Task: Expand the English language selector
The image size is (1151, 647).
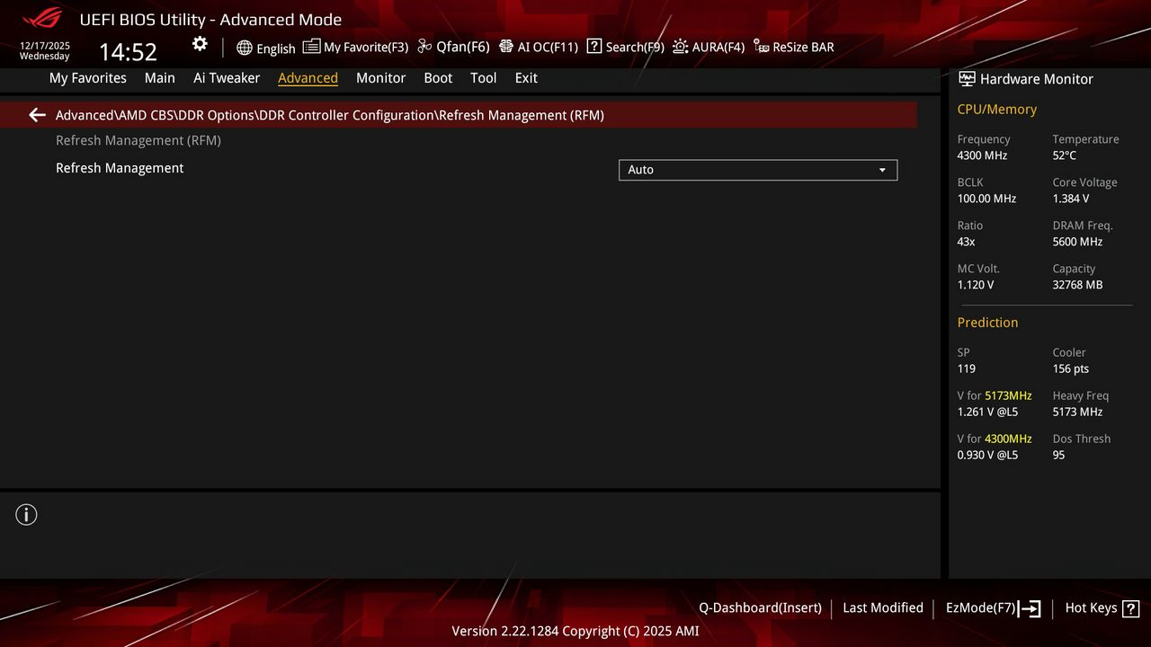Action: tap(266, 49)
